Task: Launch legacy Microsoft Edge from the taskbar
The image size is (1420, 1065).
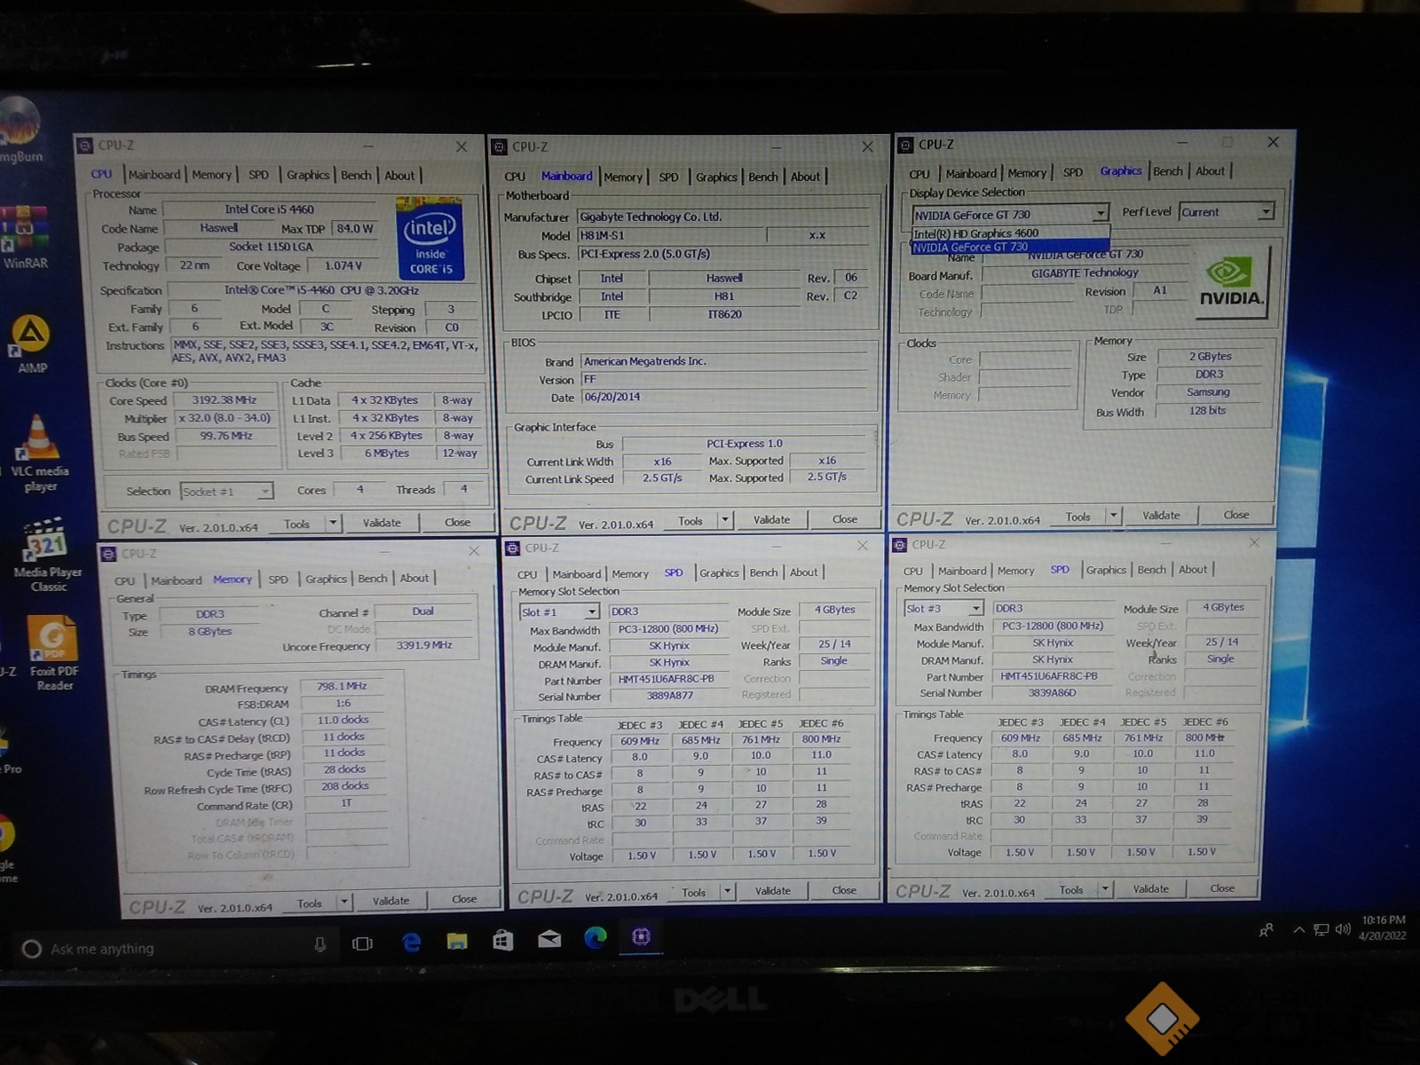Action: [x=411, y=941]
